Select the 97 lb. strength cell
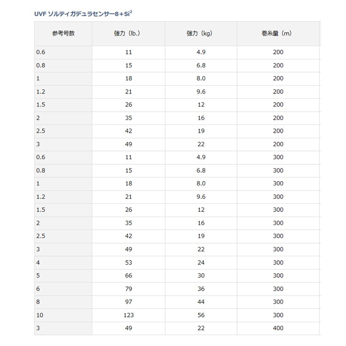The width and height of the screenshot is (346, 346). 128,302
